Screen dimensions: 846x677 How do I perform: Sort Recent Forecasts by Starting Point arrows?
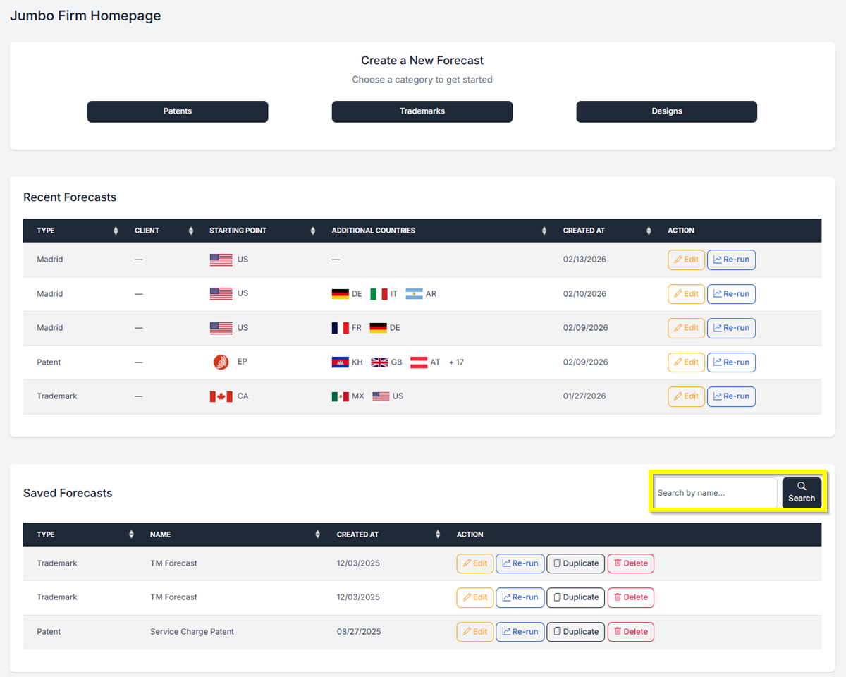(x=312, y=231)
